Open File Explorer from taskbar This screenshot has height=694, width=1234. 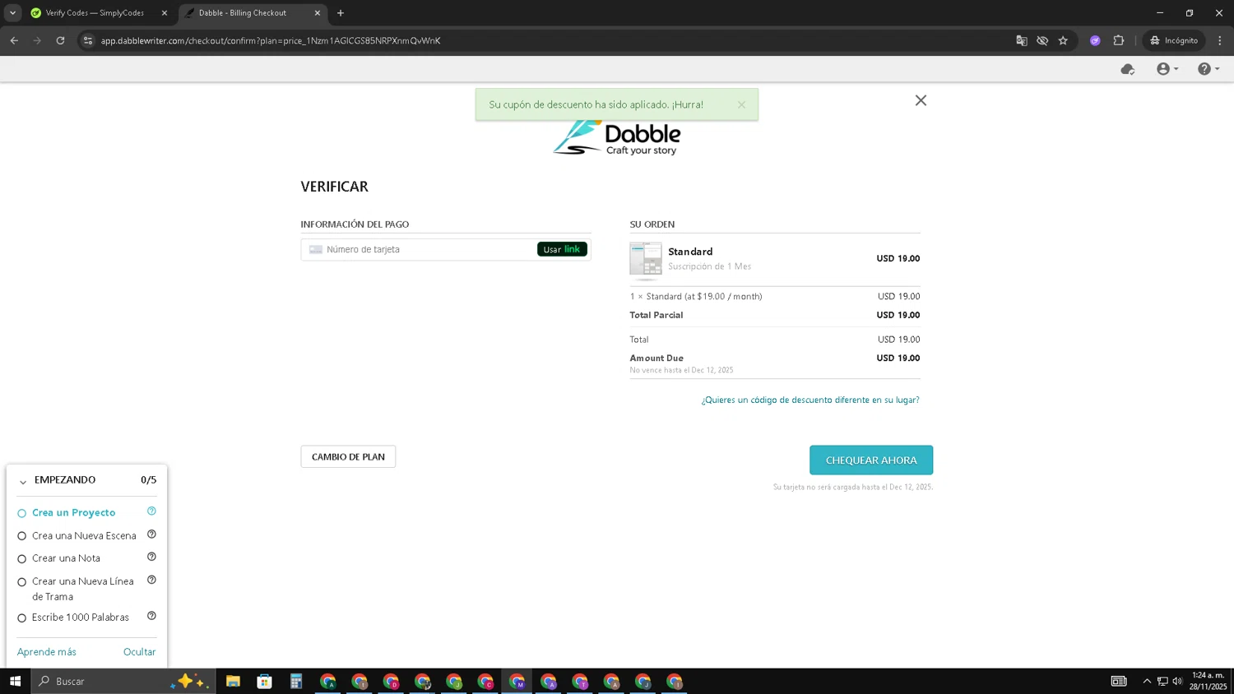[233, 681]
